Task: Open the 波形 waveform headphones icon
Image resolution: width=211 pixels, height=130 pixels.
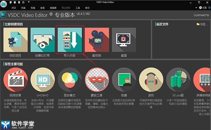Action: pyautogui.click(x=151, y=80)
